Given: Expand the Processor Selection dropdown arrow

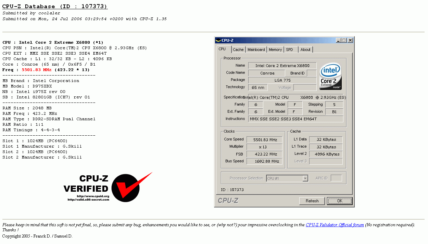Looking at the screenshot, I should [305, 178].
